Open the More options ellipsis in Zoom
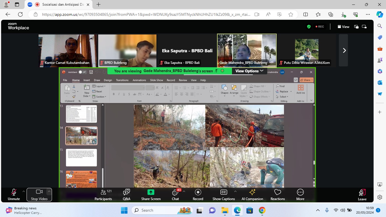The width and height of the screenshot is (386, 217). pyautogui.click(x=300, y=192)
